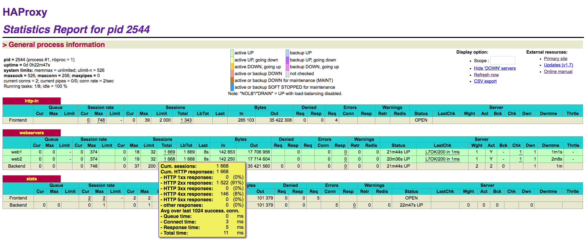Image resolution: width=586 pixels, height=242 pixels.
Task: Open the 'Updates (v1.7)' link
Action: (558, 65)
